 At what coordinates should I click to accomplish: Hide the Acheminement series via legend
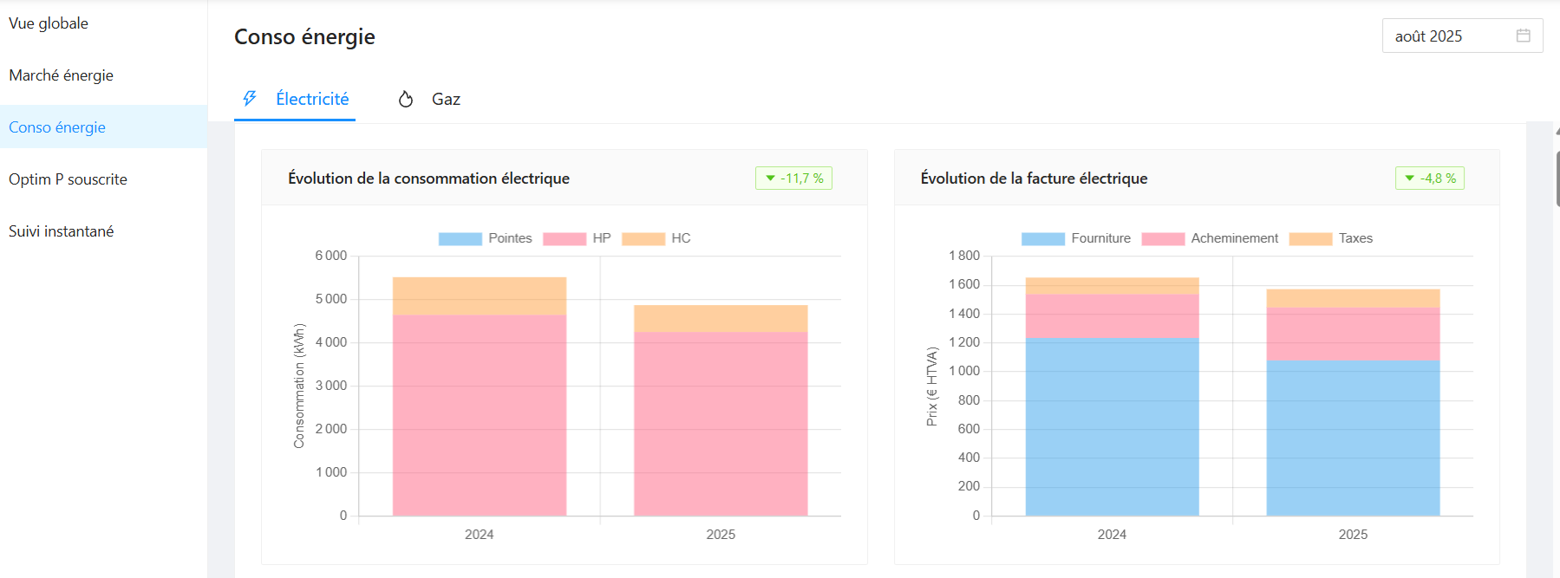coord(1210,238)
